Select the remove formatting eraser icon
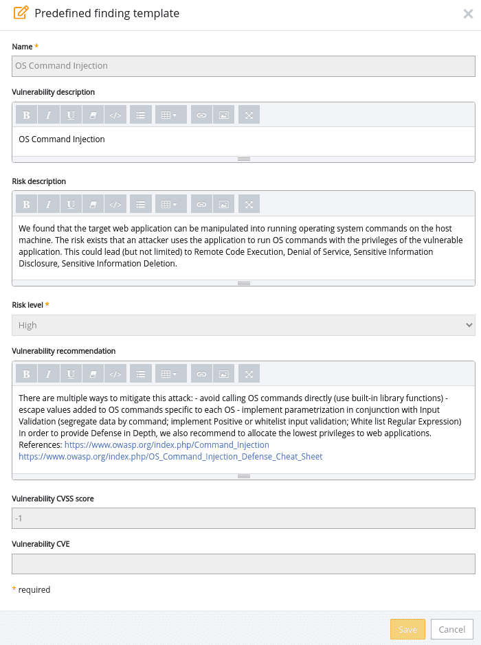The height and width of the screenshot is (645, 481). click(x=93, y=115)
